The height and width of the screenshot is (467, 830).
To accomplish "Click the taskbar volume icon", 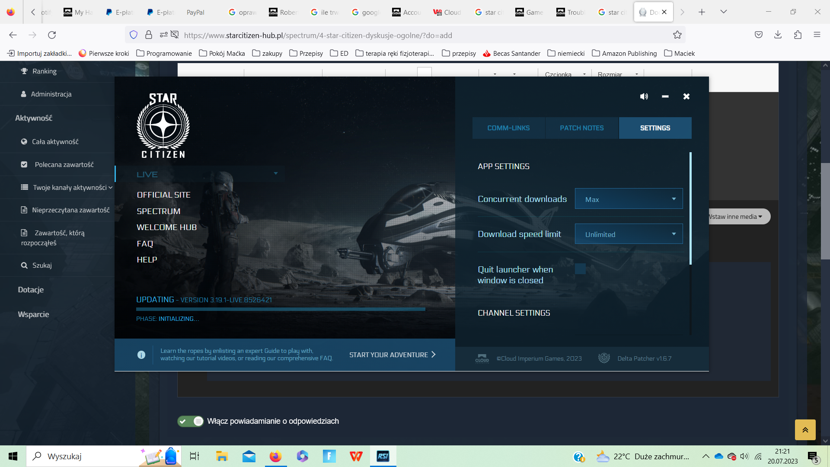I will (744, 456).
